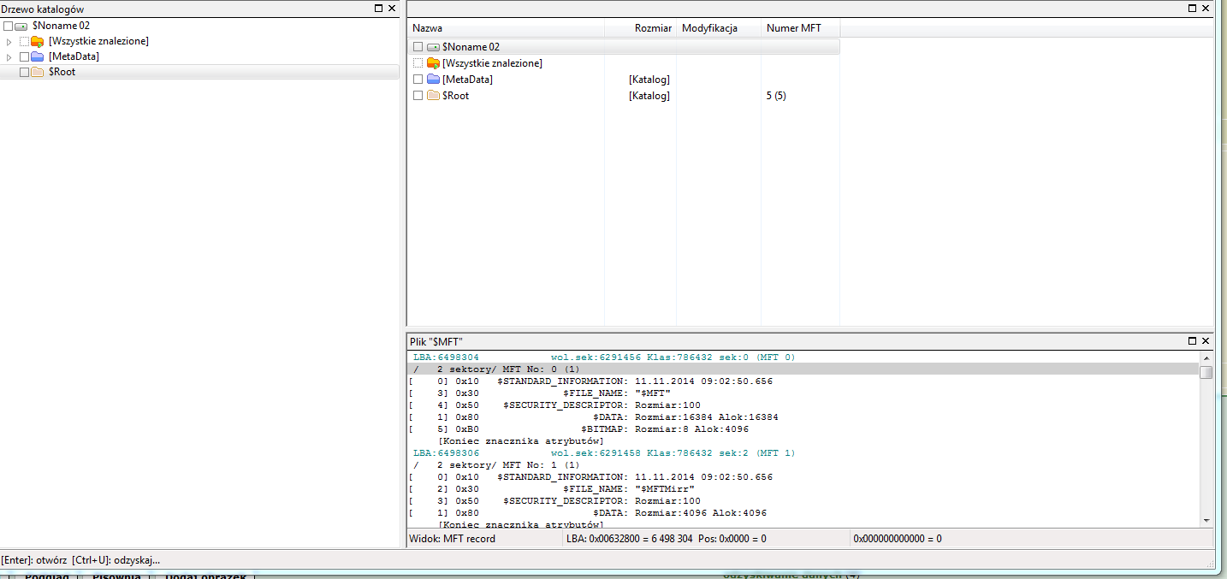Select [Wszystkie znalezione] label in directory tree
This screenshot has height=579, width=1227.
point(98,41)
